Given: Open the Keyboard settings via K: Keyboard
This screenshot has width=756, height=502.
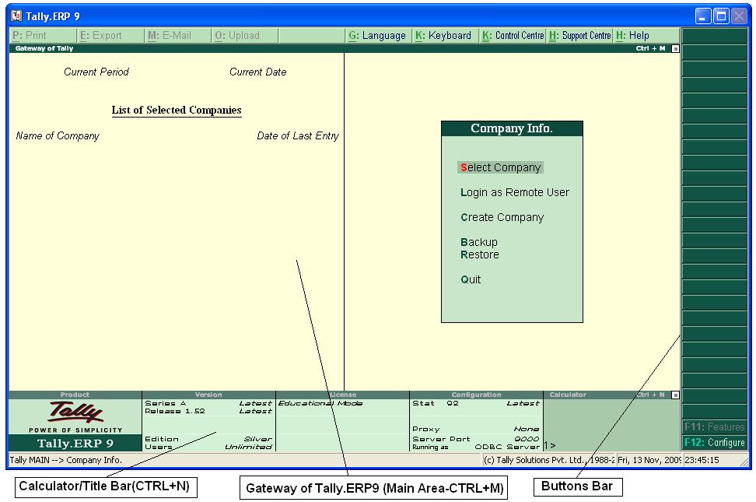Looking at the screenshot, I should [x=445, y=35].
